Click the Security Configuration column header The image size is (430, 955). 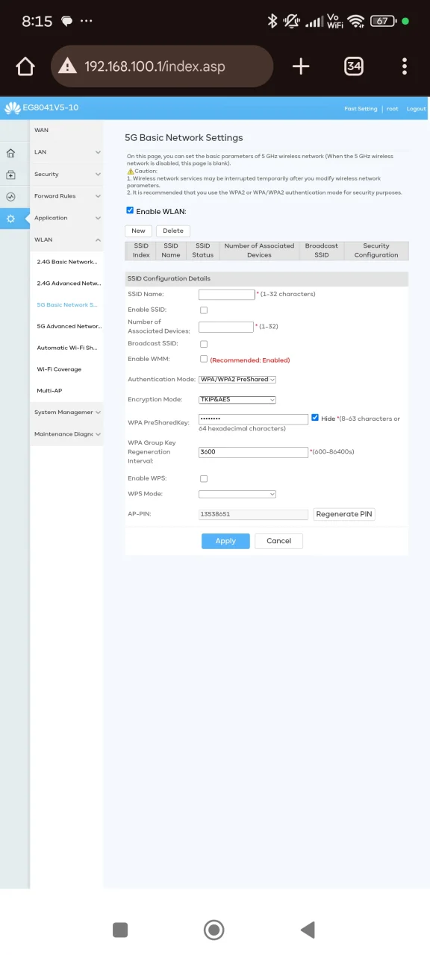point(376,250)
